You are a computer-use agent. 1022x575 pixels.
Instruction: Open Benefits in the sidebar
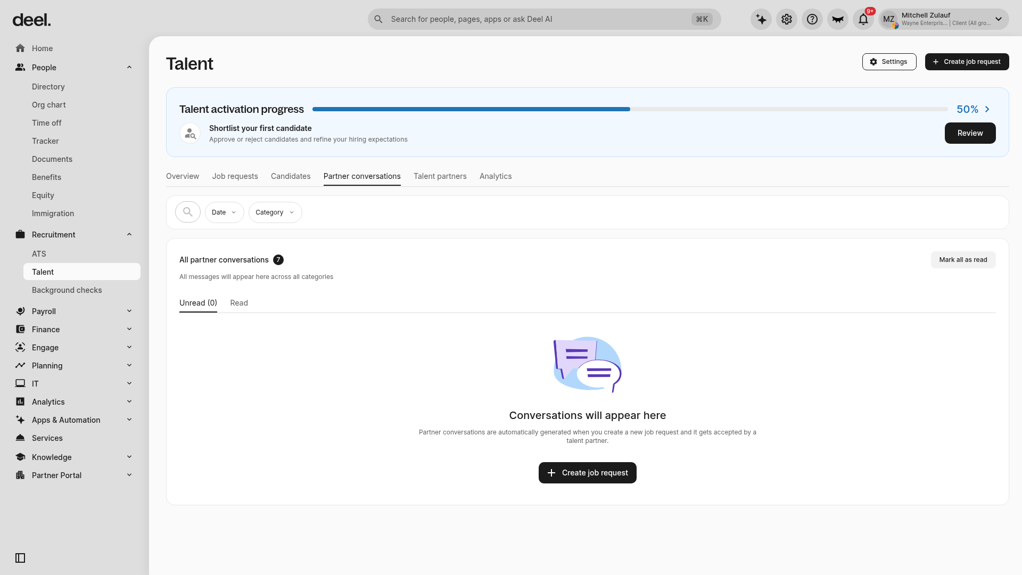(46, 177)
